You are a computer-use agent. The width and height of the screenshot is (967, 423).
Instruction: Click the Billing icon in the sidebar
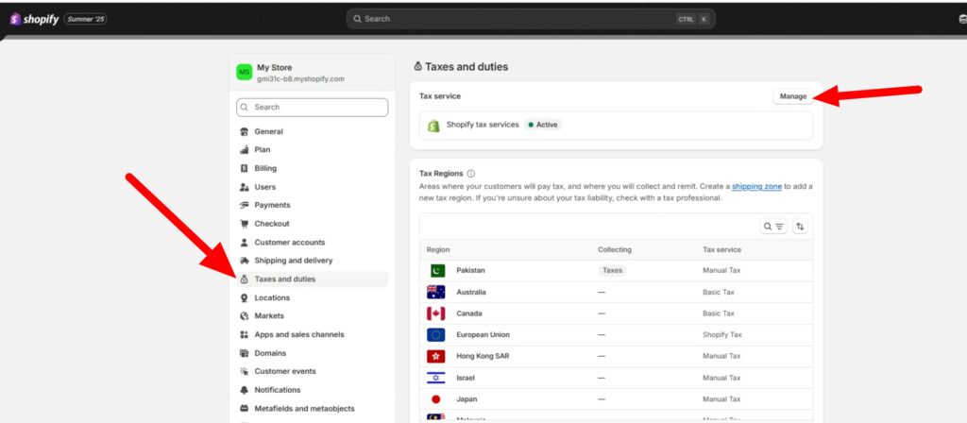click(244, 168)
